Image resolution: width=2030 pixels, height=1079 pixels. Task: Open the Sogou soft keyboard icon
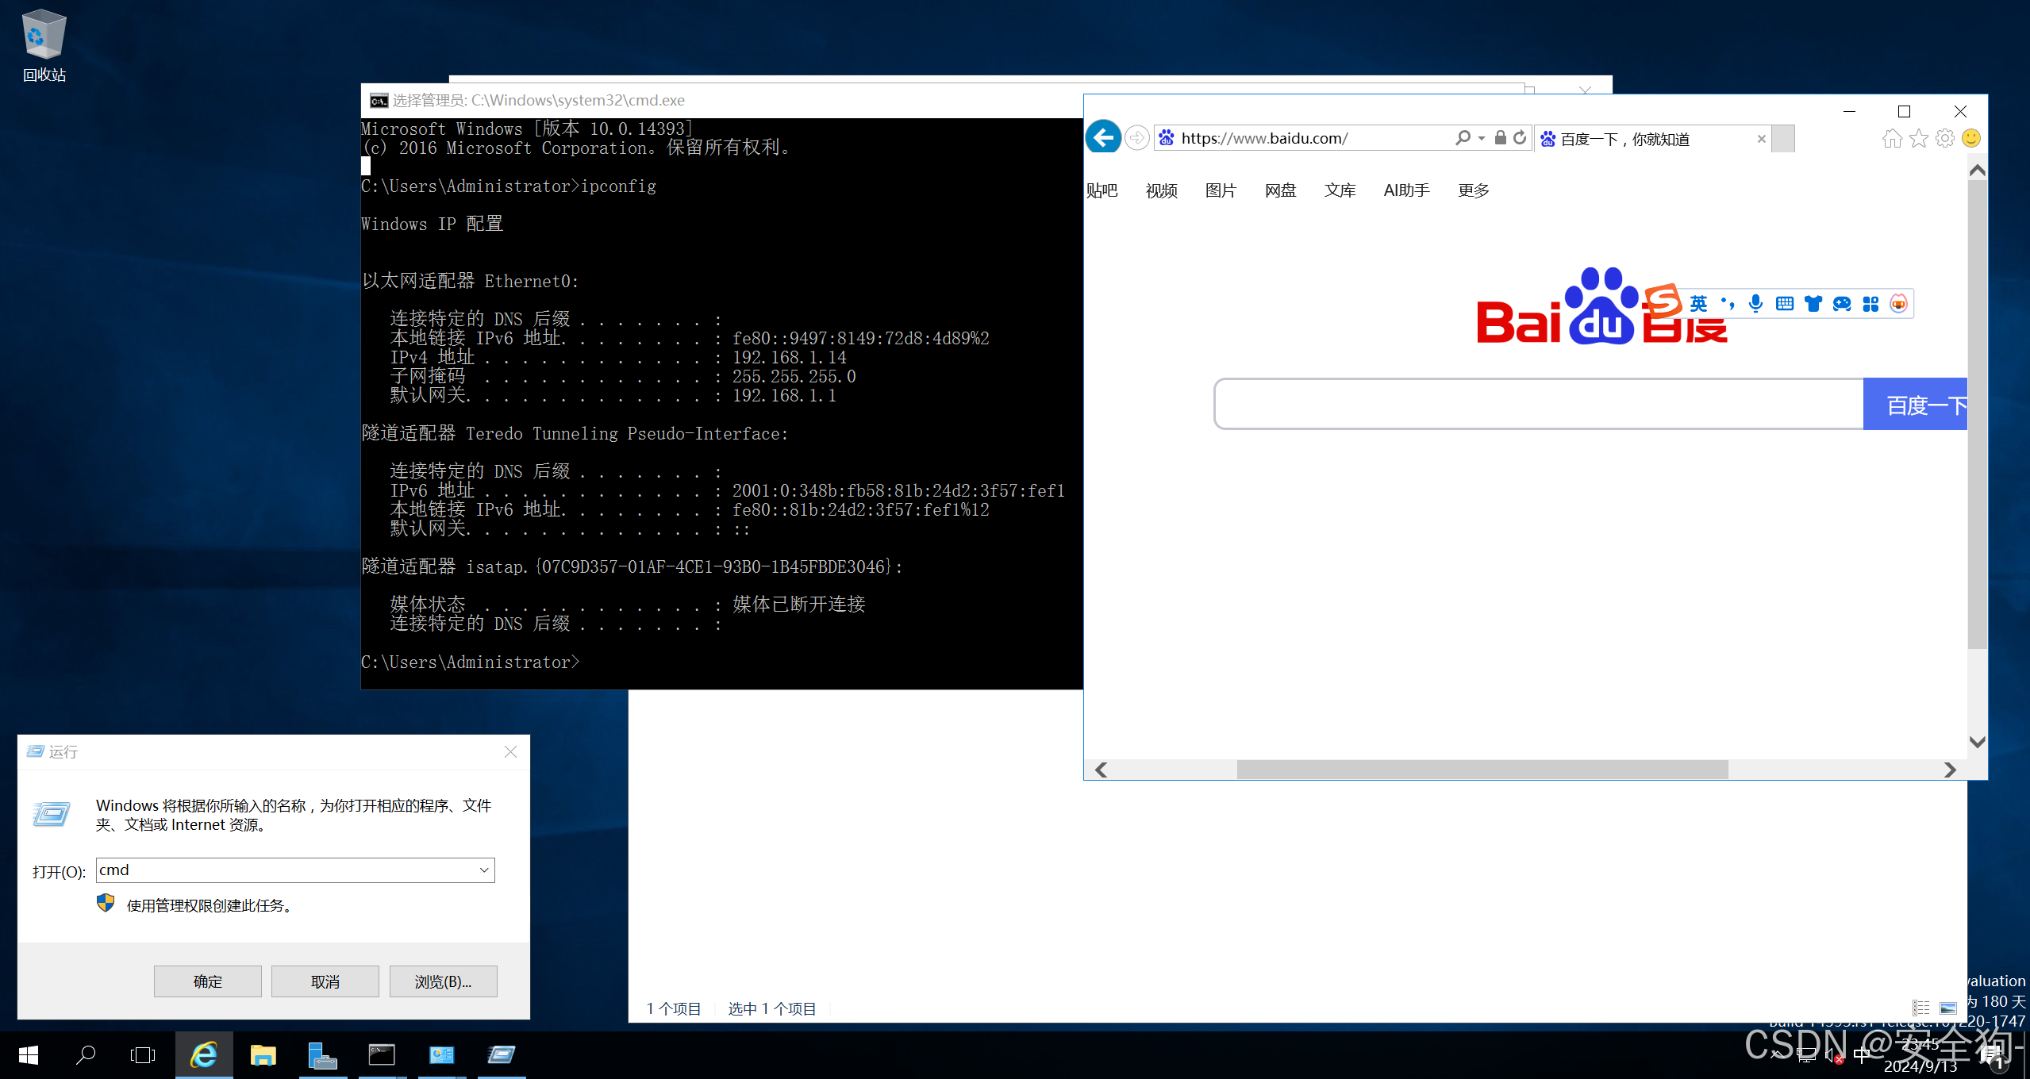1784,303
